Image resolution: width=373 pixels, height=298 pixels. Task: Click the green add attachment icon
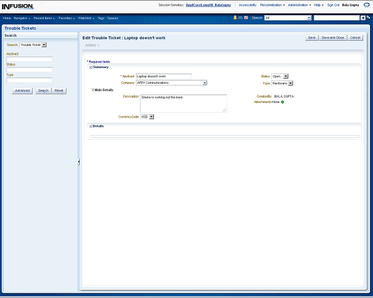pos(283,102)
